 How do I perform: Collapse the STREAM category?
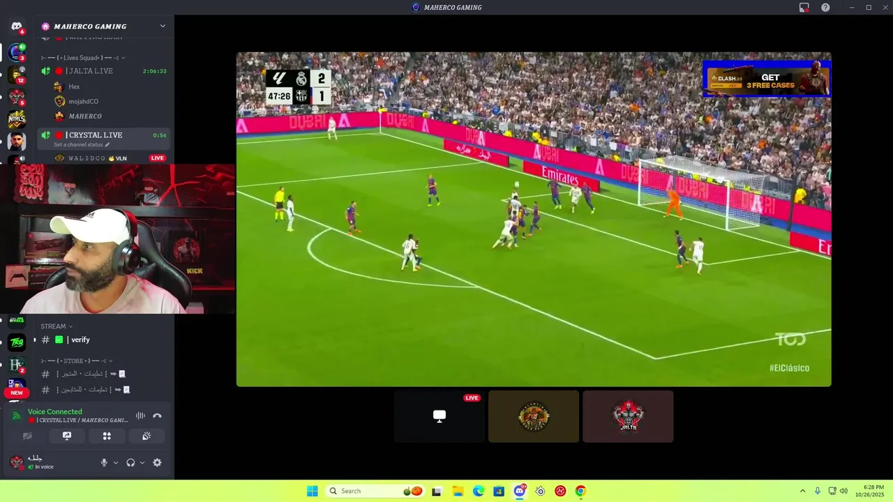[x=56, y=326]
